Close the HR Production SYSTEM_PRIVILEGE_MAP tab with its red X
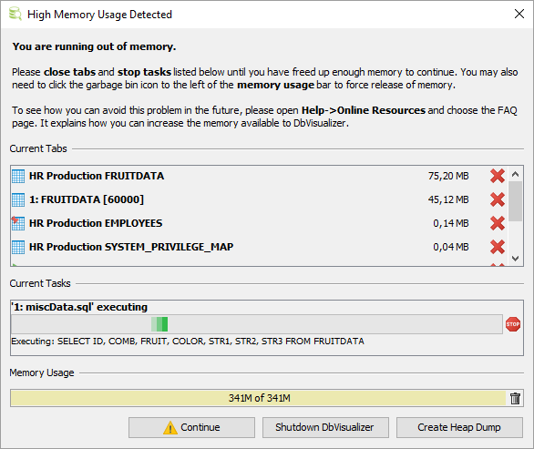534x449 pixels. (x=498, y=247)
